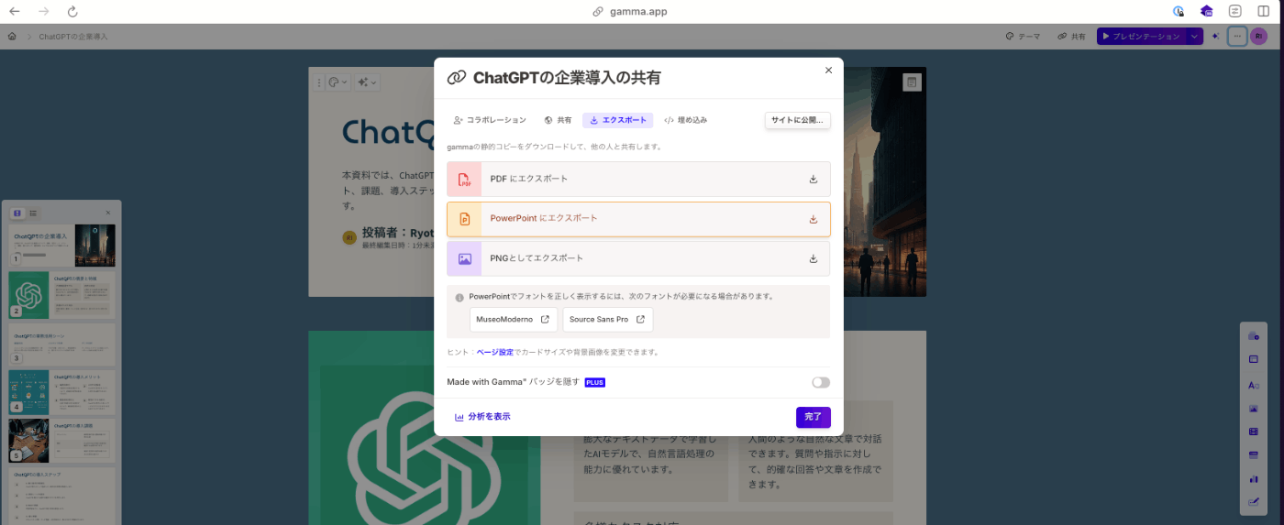Select the エクスポート tab
Image resolution: width=1284 pixels, height=525 pixels.
click(x=617, y=120)
